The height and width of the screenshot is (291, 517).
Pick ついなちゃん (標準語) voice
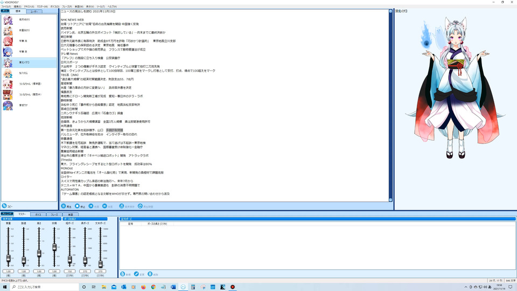coord(29,84)
